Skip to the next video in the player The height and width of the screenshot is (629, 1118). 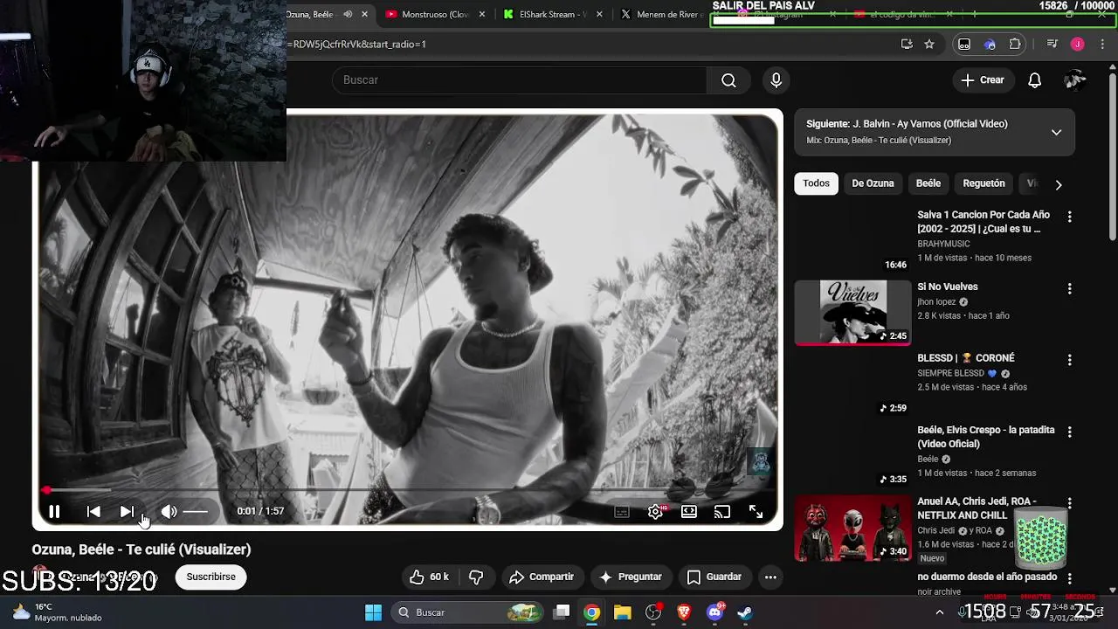[x=127, y=512]
